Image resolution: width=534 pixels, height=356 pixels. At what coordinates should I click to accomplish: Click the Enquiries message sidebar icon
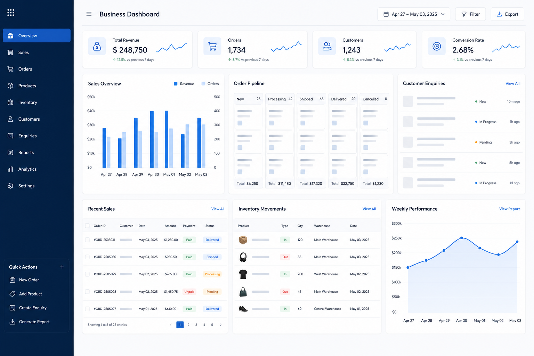10,136
